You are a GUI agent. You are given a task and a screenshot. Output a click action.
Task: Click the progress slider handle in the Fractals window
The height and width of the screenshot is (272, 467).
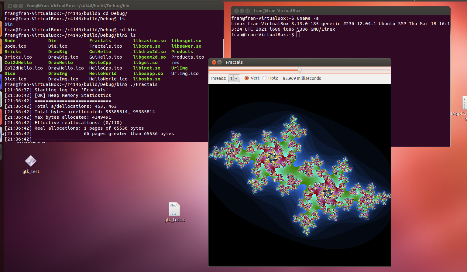299,70
